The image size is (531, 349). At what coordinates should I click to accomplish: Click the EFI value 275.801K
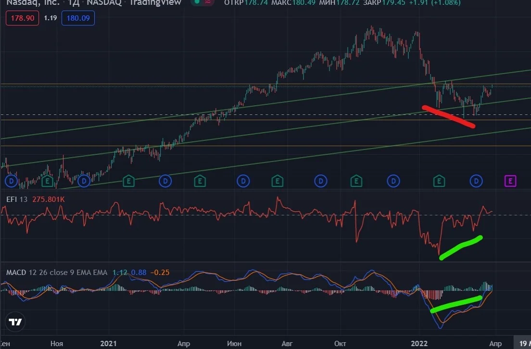[49, 199]
